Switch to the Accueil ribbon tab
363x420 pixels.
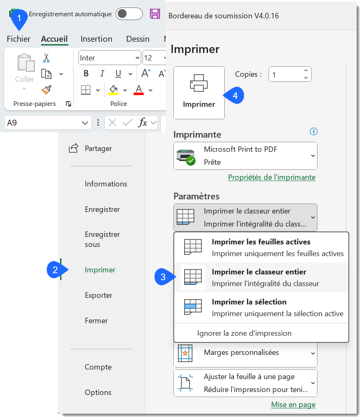54,39
